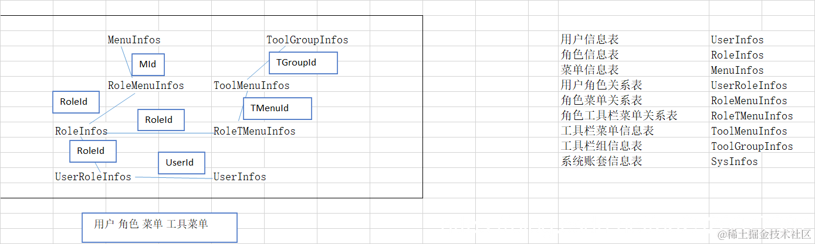Screen dimensions: 815x244
Task: Select the 工具栏菜单信息表 cell
Action: tap(607, 131)
